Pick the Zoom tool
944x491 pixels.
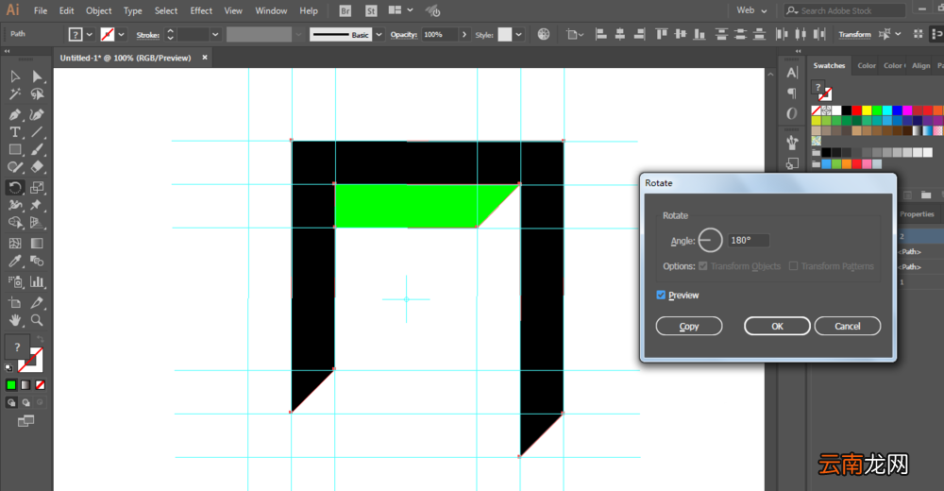37,320
